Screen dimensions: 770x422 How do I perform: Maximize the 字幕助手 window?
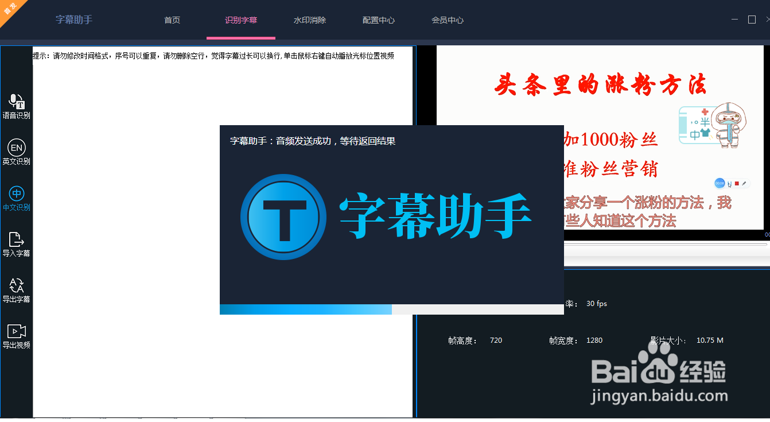[x=752, y=20]
